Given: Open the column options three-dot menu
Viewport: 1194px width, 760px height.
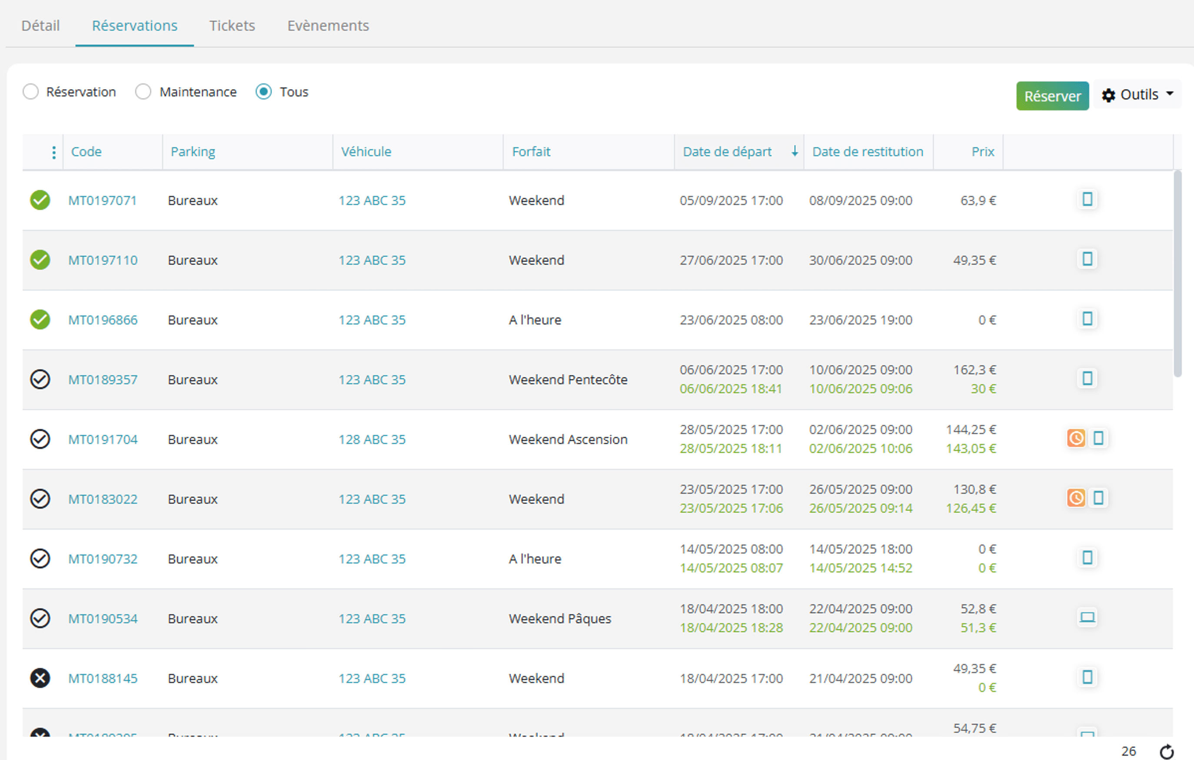Looking at the screenshot, I should (x=53, y=152).
